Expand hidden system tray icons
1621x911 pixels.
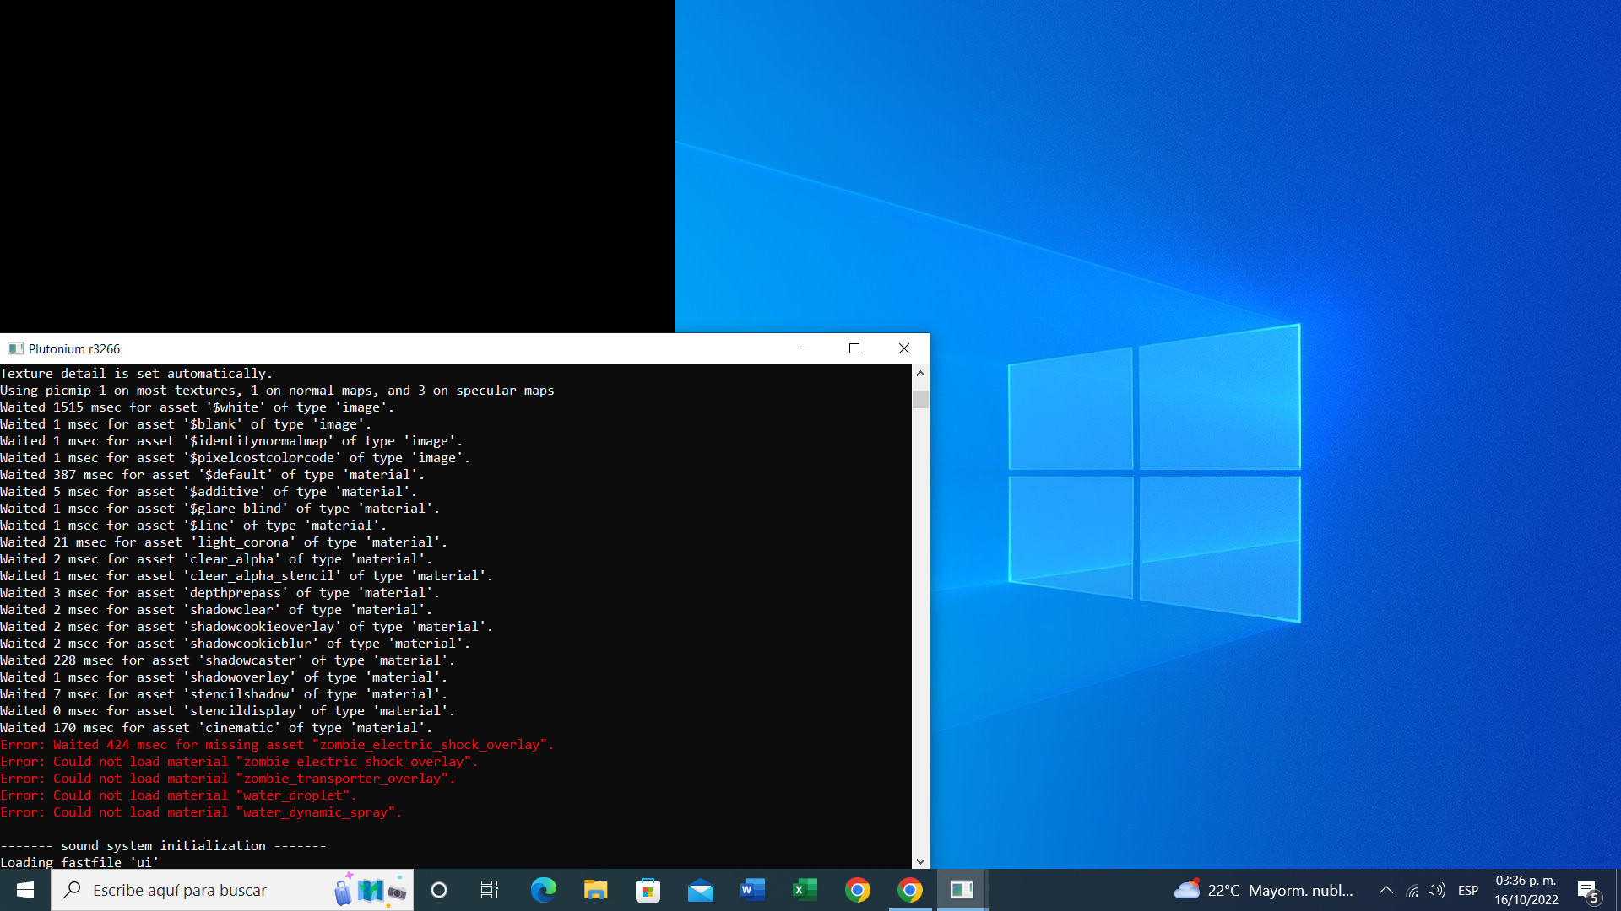click(1385, 890)
